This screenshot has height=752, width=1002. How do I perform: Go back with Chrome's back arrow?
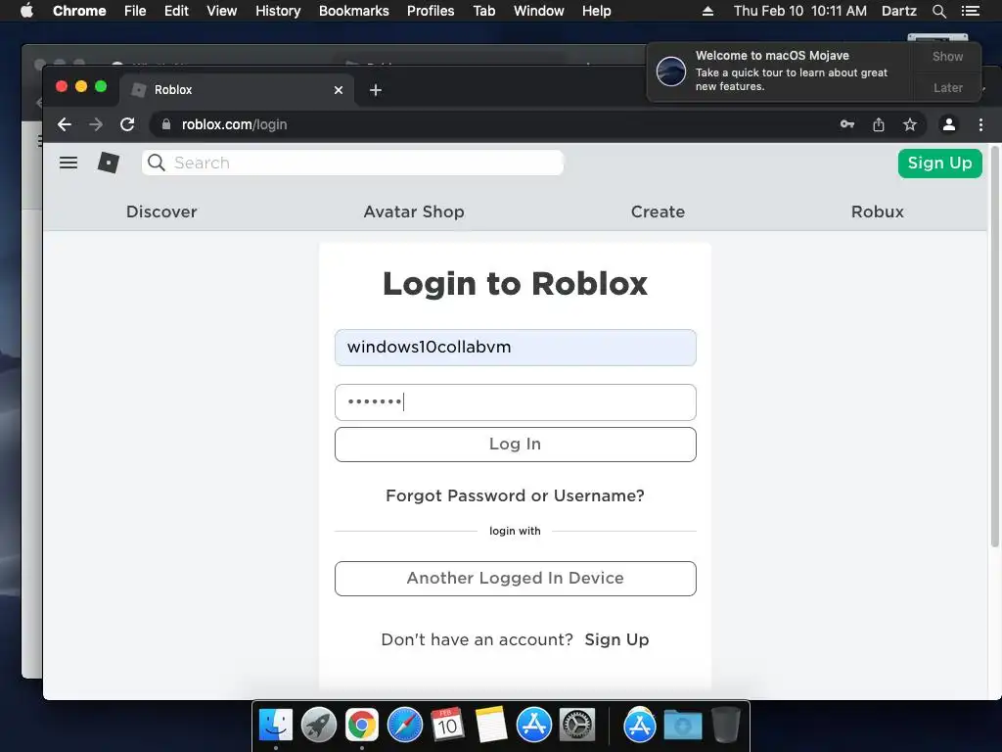pyautogui.click(x=64, y=124)
